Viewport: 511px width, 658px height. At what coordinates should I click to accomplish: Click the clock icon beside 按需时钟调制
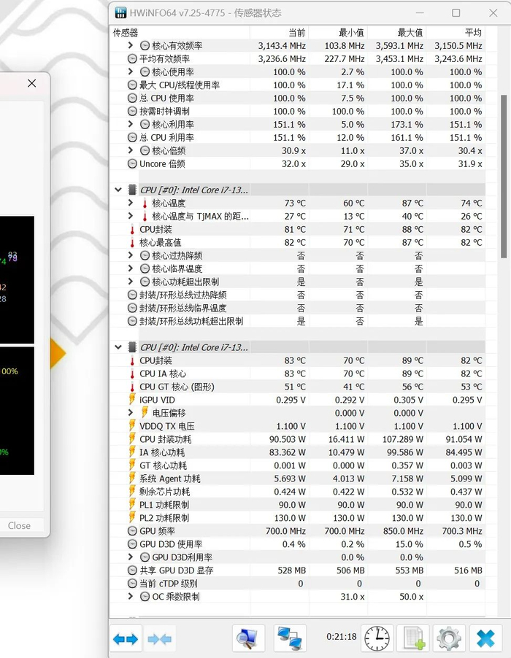click(x=132, y=111)
